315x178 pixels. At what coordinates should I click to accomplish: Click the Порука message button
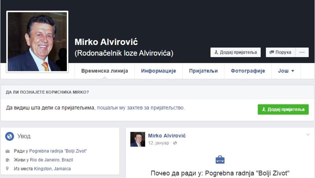click(280, 52)
